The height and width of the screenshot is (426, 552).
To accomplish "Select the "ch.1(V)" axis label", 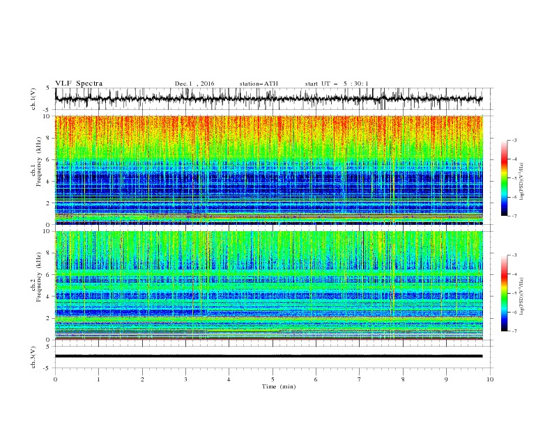I will (33, 99).
